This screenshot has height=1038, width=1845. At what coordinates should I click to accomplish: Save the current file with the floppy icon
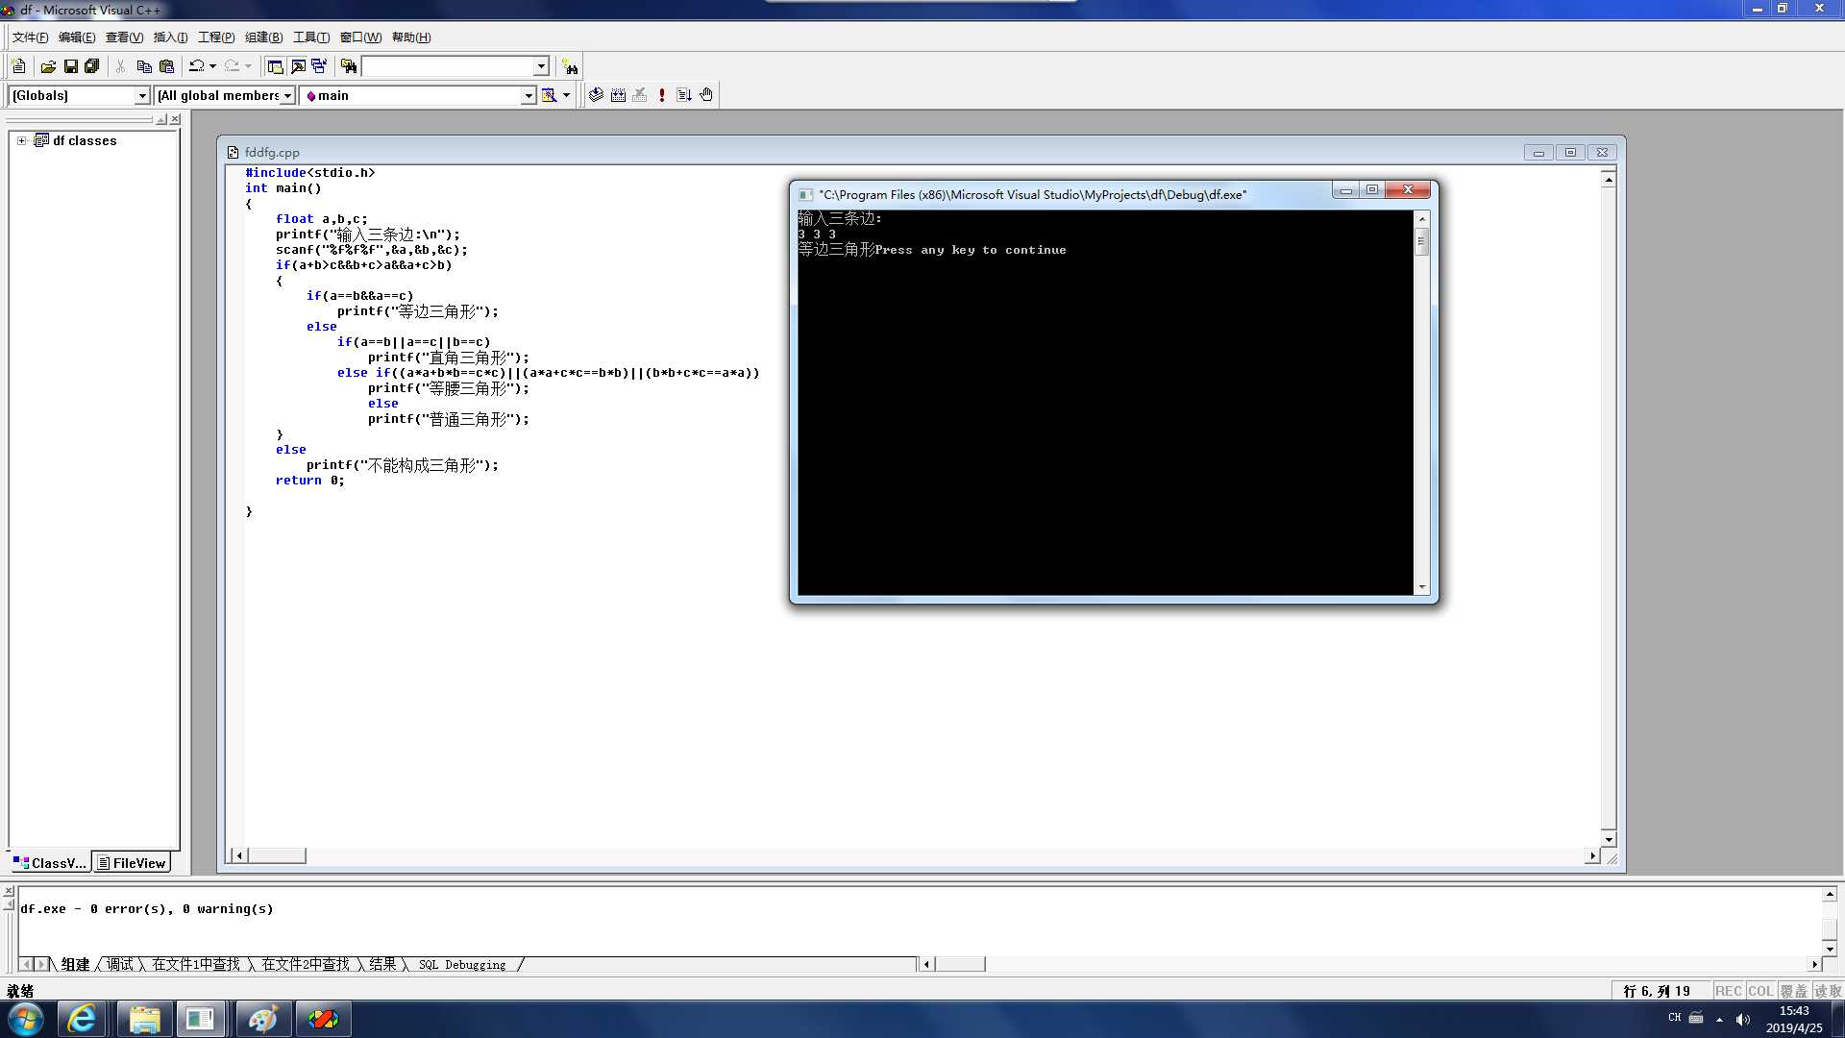tap(70, 66)
